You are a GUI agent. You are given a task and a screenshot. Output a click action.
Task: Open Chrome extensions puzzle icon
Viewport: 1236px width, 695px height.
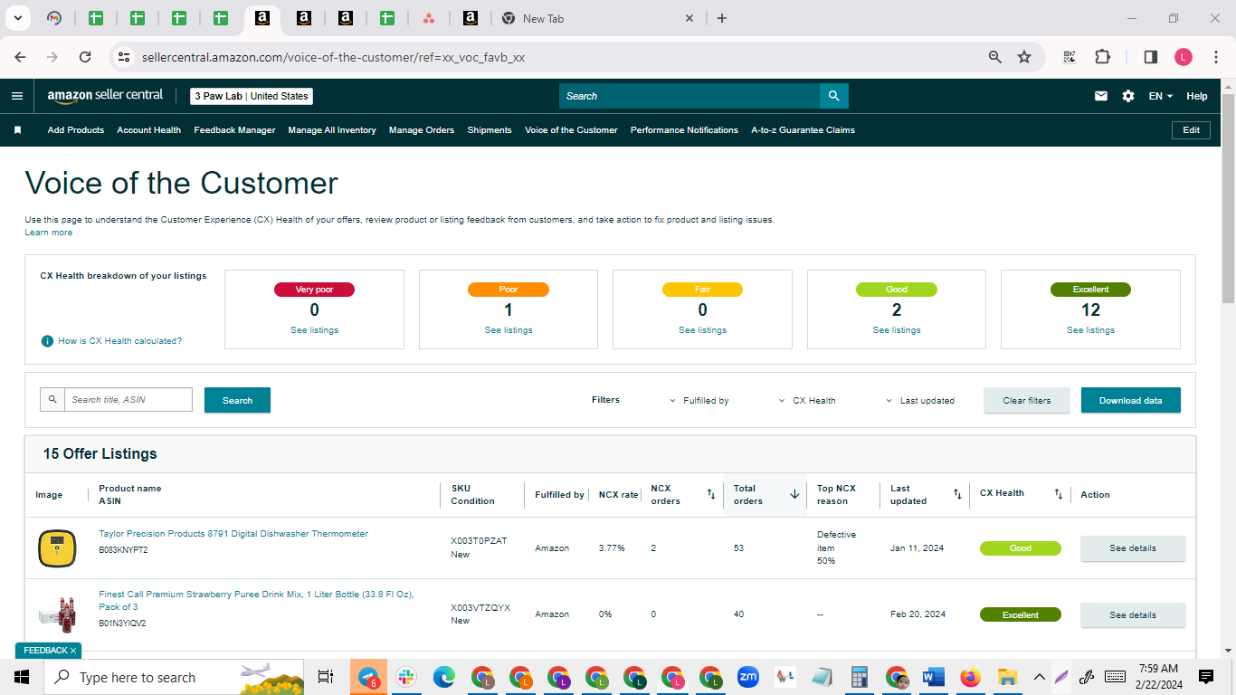(x=1102, y=57)
